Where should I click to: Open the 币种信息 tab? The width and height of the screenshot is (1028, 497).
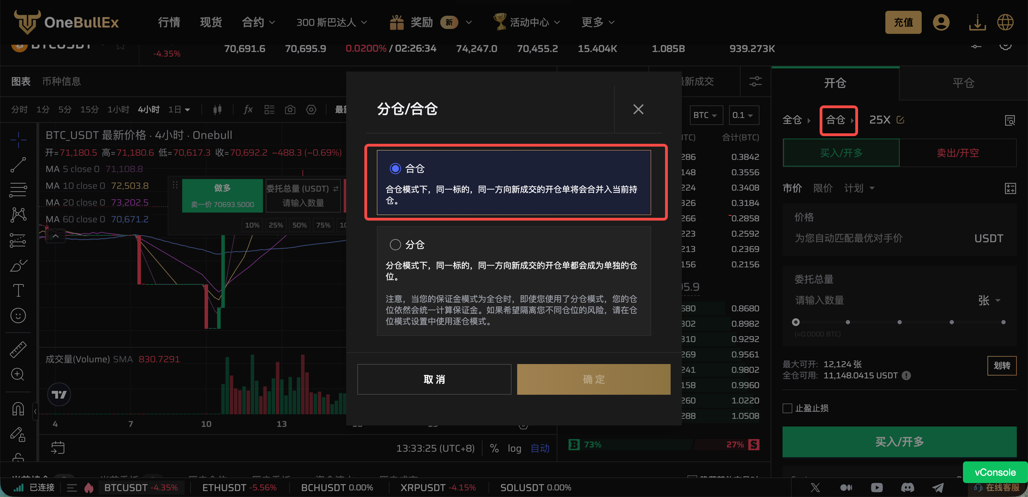(x=62, y=82)
